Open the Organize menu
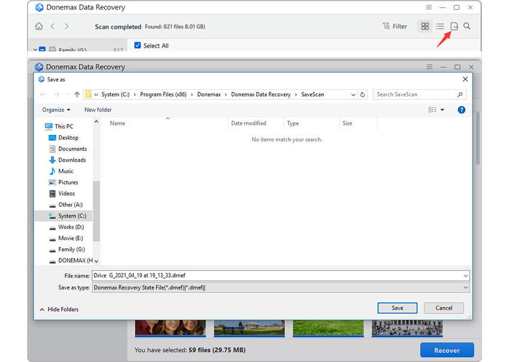Viewport: 509px width, 362px height. (56, 110)
